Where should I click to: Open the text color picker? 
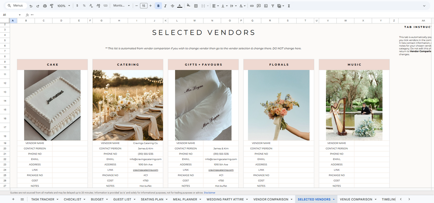tap(179, 6)
